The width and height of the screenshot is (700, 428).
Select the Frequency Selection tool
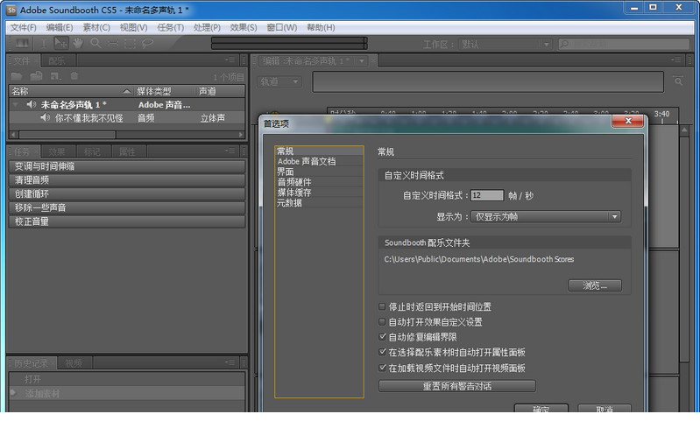[113, 43]
